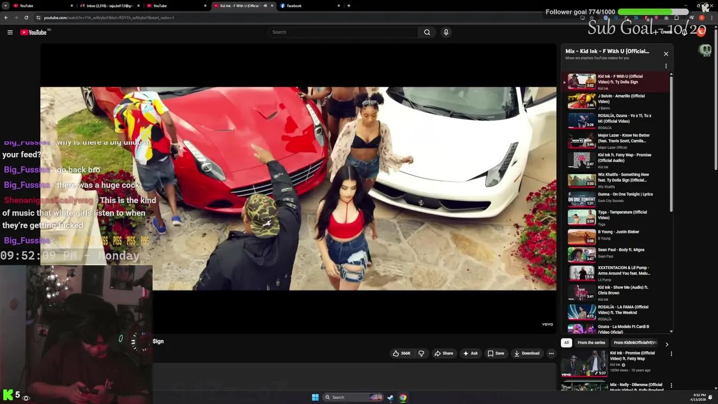
Task: Play Kid Ink F With U in the mix
Action: point(616,82)
